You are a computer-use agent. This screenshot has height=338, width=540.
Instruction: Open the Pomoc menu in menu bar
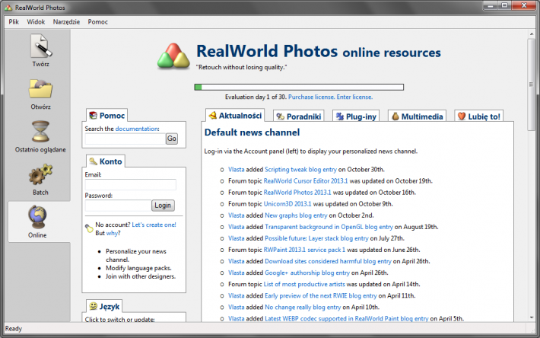click(98, 22)
